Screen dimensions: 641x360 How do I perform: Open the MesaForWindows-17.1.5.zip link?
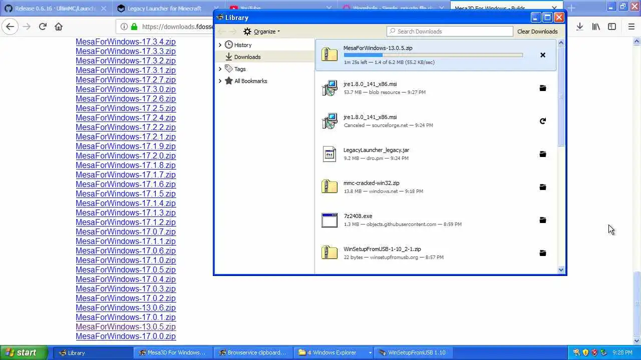(126, 193)
